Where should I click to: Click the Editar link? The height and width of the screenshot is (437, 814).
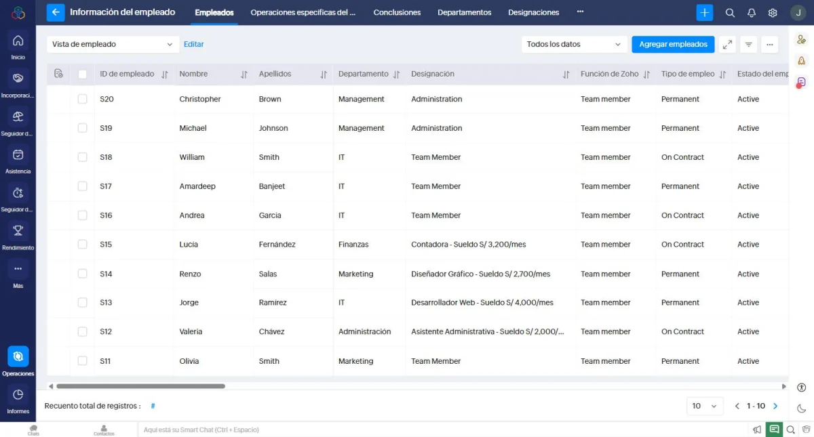click(x=194, y=44)
